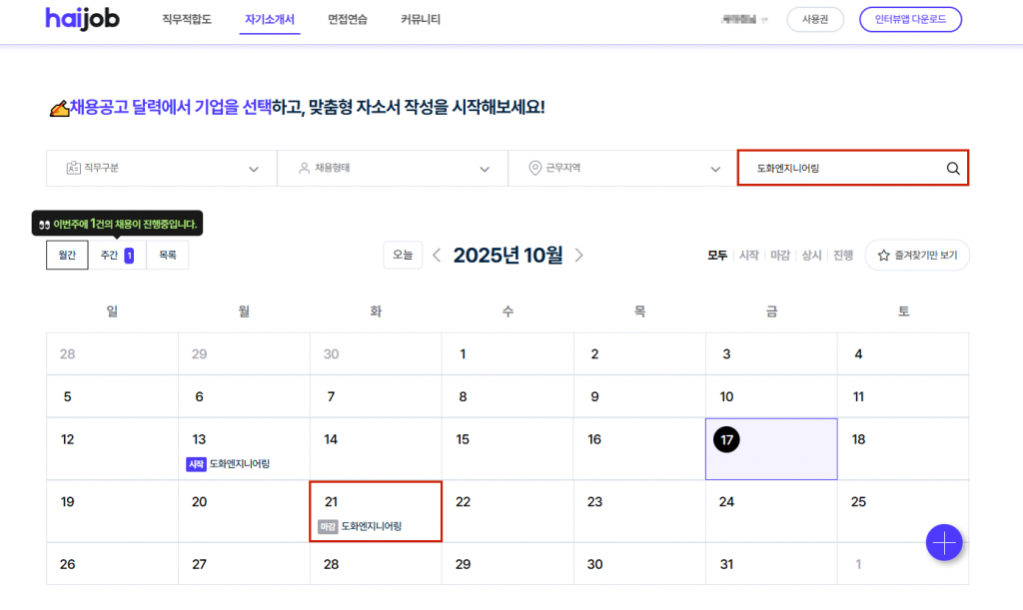
Task: Click the 오늘 button
Action: (x=403, y=256)
